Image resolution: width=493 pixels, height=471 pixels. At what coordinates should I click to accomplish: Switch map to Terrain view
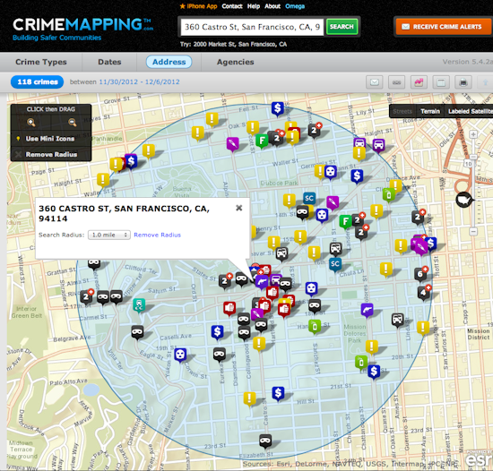[x=430, y=111]
